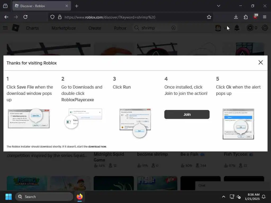The width and height of the screenshot is (271, 203).
Task: Open the Robux page
Action: click(120, 28)
